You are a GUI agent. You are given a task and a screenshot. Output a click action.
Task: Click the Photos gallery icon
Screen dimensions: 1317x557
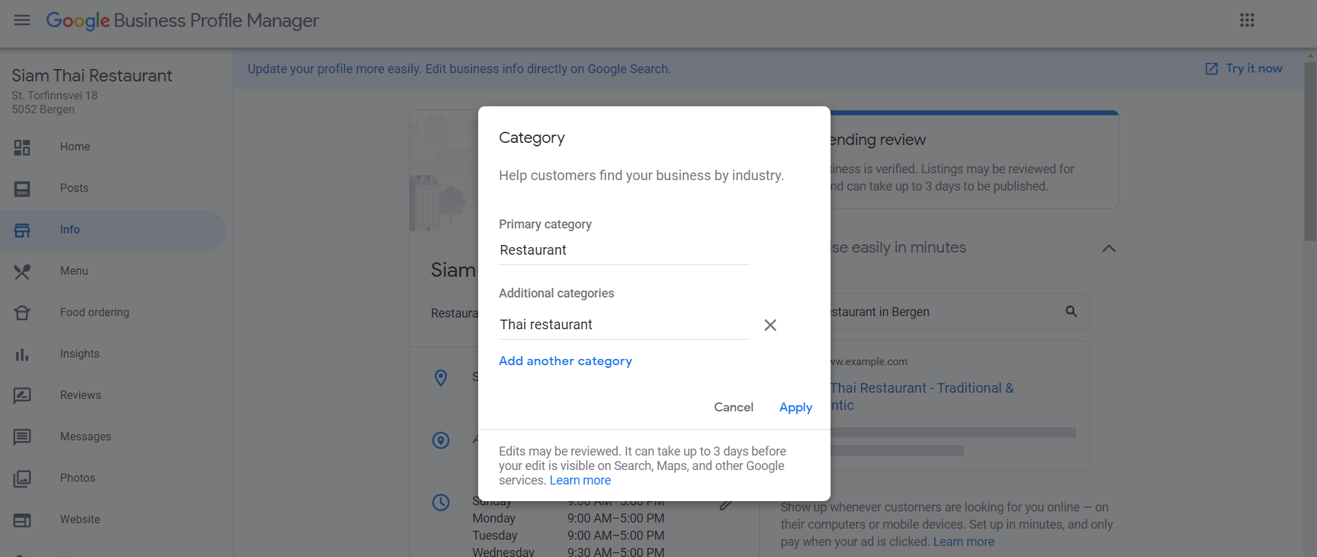22,478
